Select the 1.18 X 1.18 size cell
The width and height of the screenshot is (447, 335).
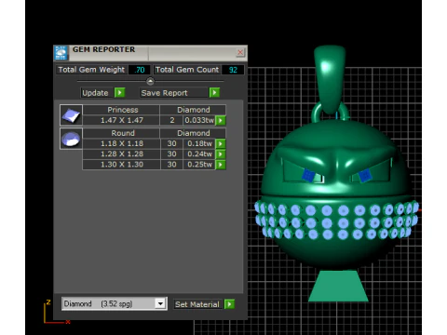pos(122,143)
